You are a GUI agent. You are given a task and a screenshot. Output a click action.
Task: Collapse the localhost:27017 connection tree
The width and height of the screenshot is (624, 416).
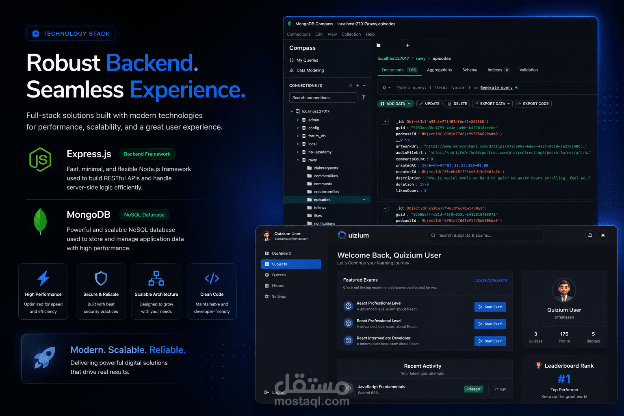pyautogui.click(x=292, y=111)
